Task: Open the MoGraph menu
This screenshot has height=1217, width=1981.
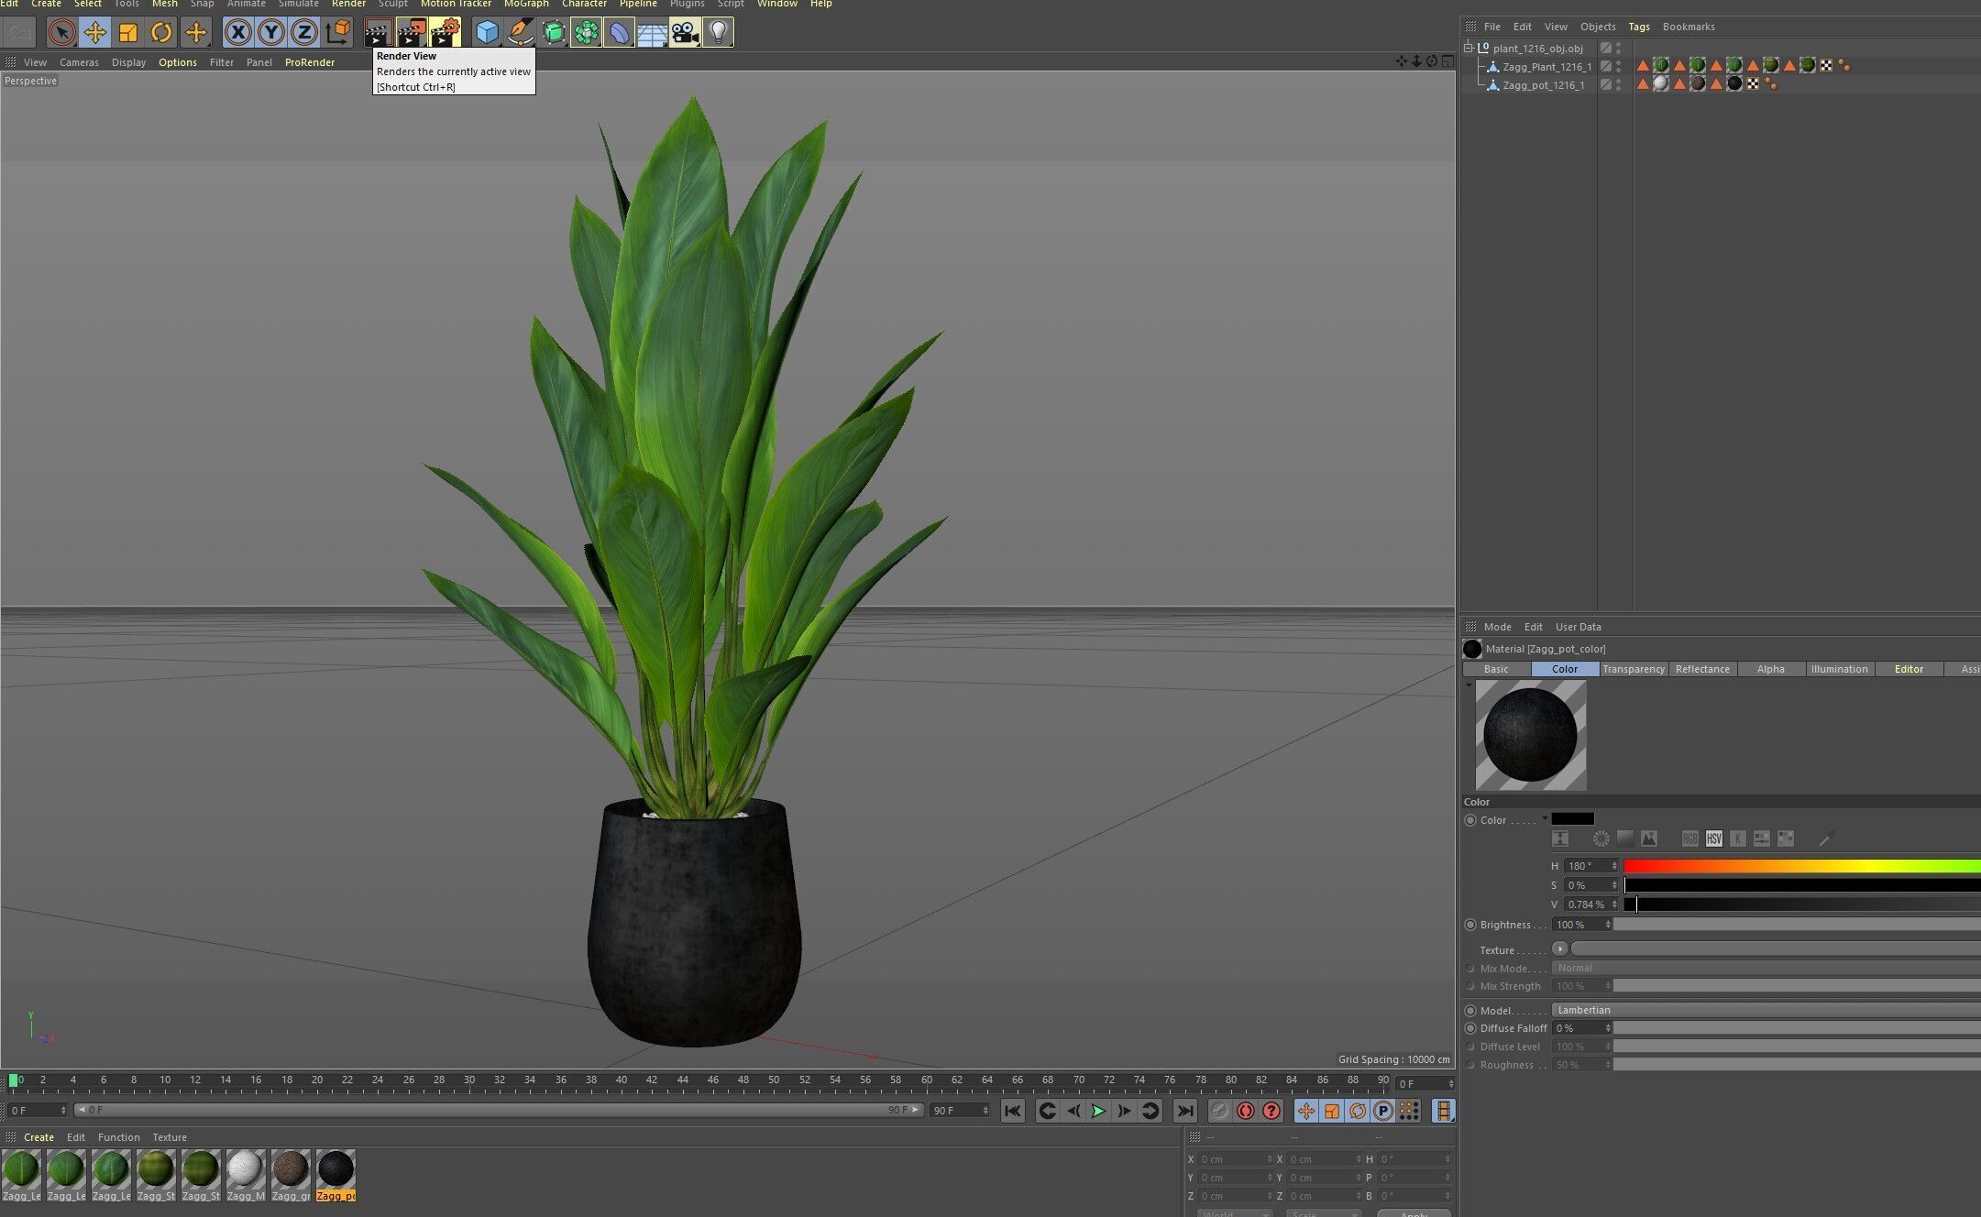Action: (526, 5)
